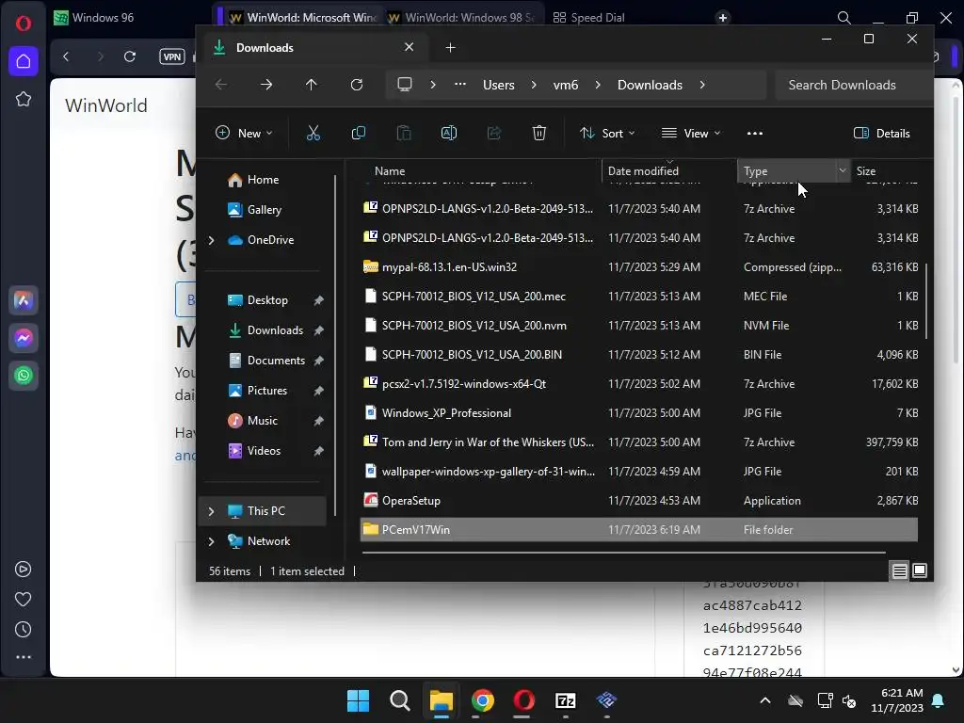This screenshot has width=964, height=723.
Task: Go up one folder level arrow
Action: point(311,85)
